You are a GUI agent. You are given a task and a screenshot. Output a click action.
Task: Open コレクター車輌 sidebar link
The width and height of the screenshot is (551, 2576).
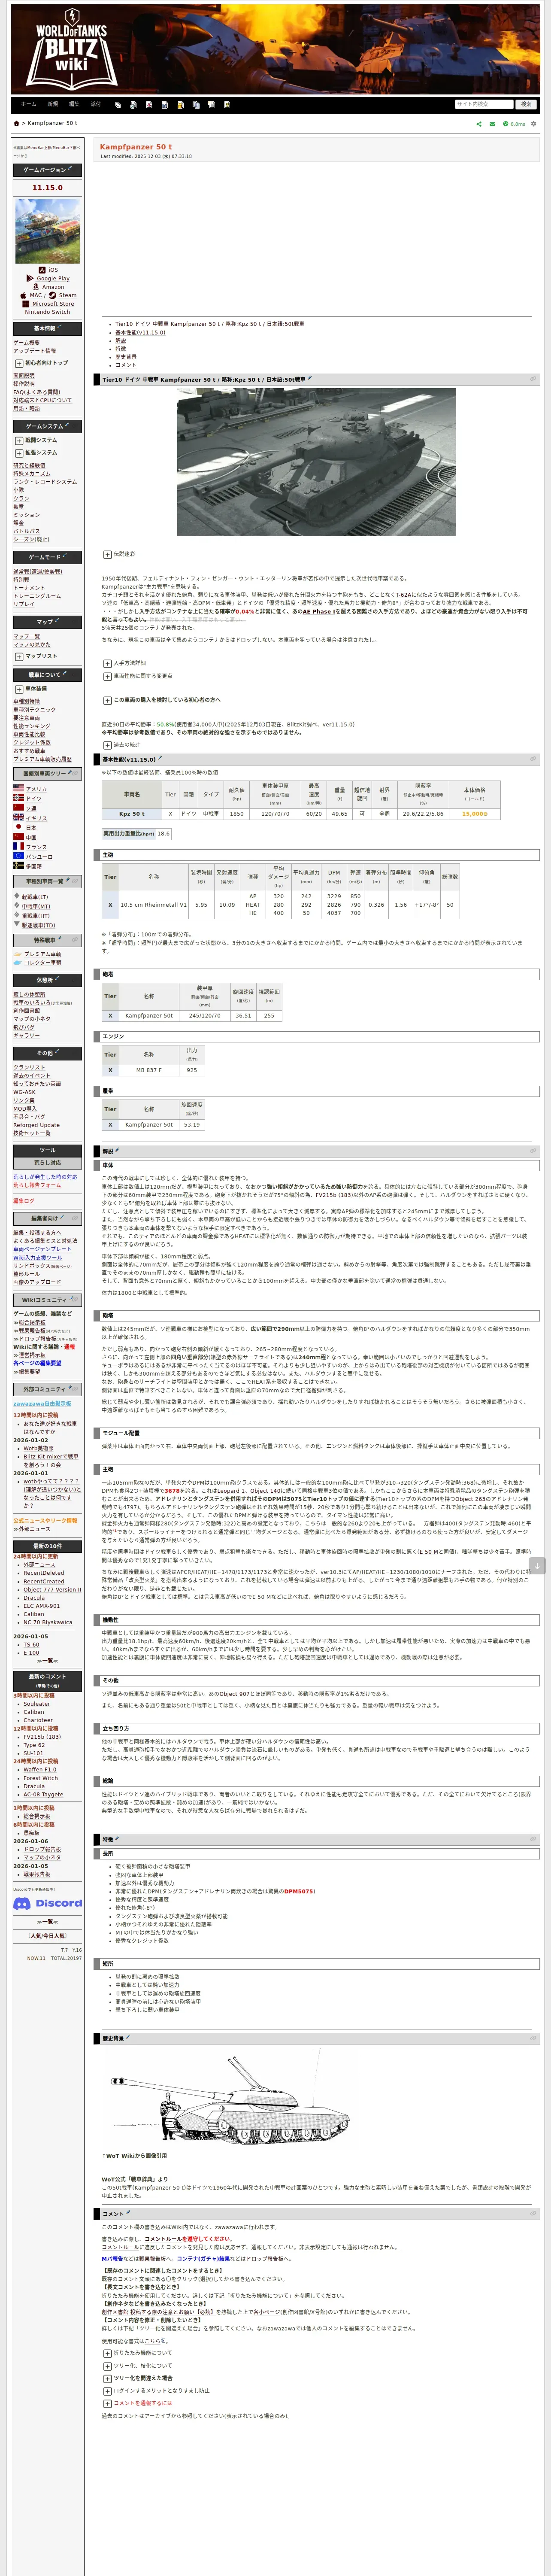[x=43, y=963]
